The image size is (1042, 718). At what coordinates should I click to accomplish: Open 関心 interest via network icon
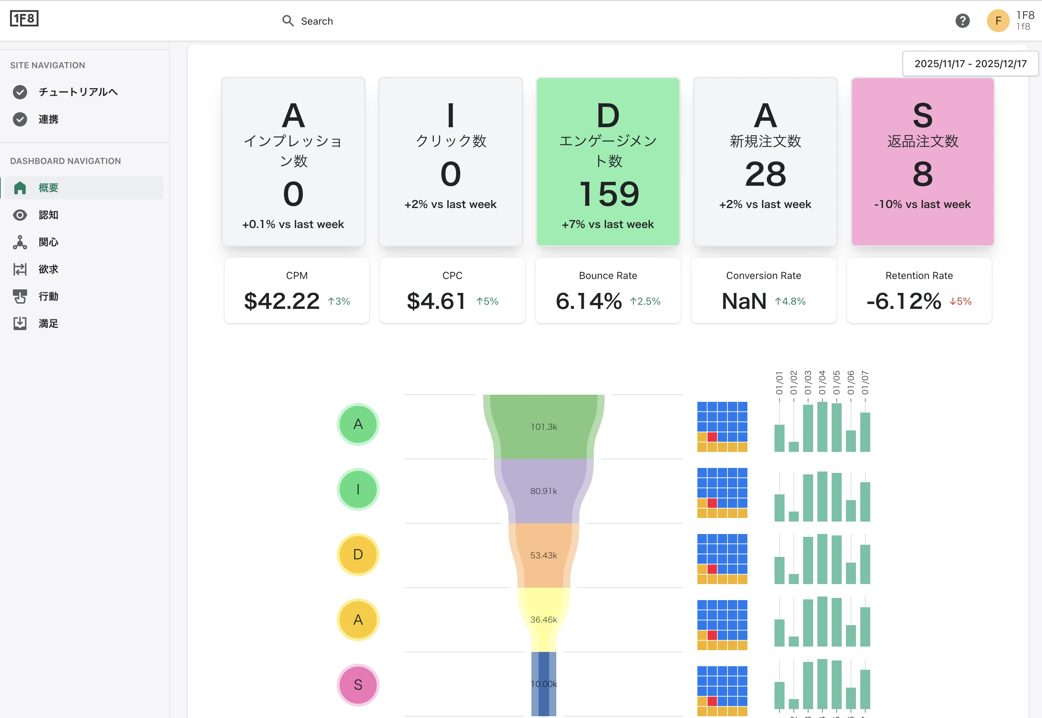[x=20, y=242]
